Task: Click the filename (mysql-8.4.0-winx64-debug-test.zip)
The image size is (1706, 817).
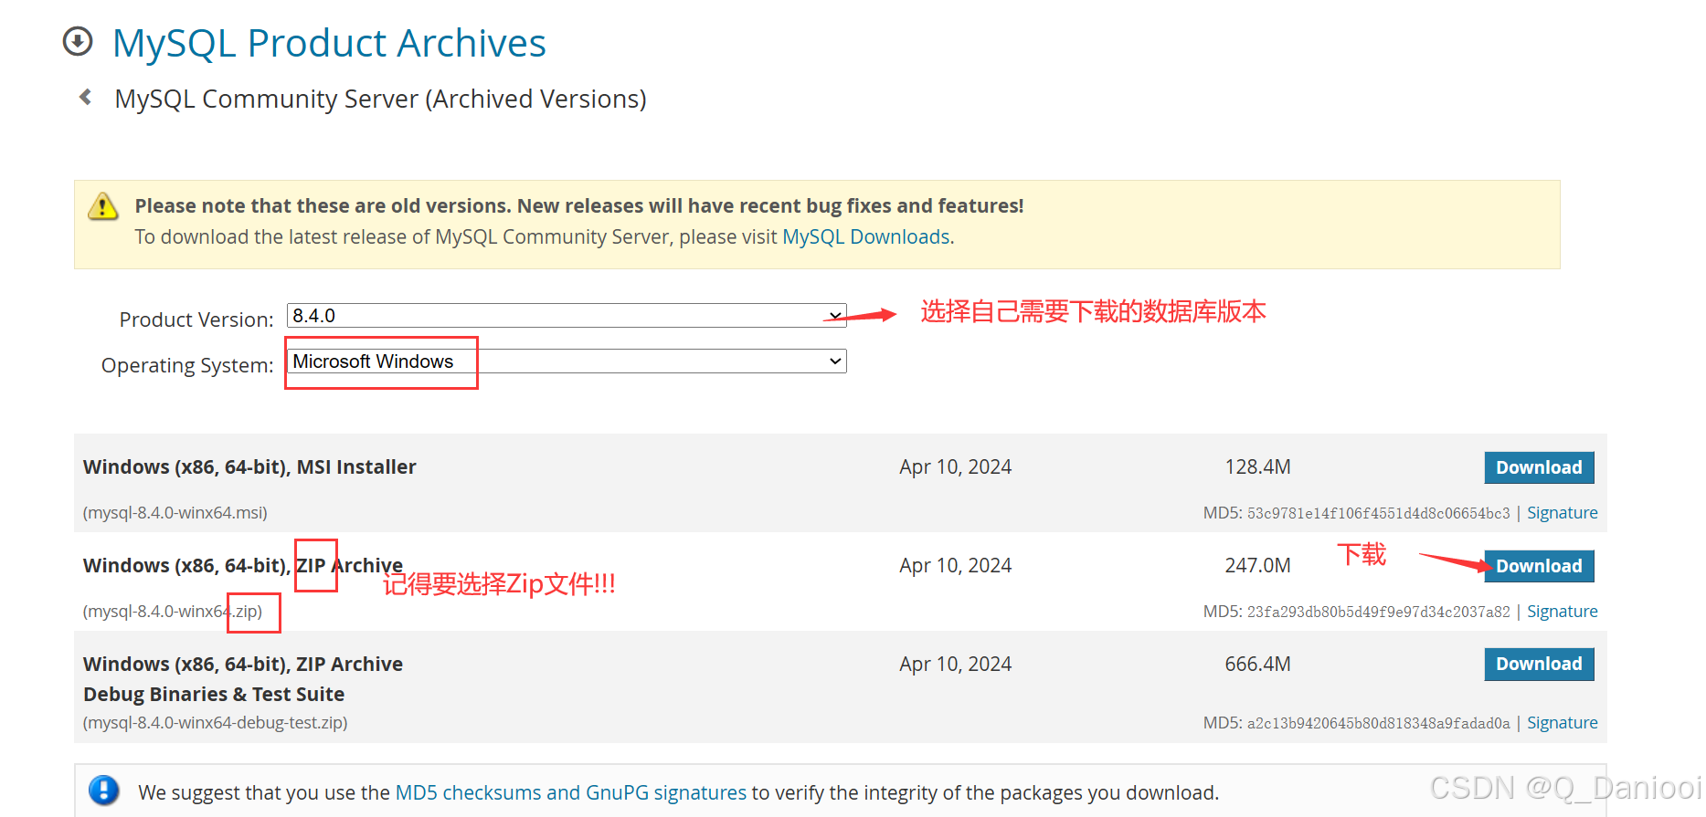Action: coord(216,723)
